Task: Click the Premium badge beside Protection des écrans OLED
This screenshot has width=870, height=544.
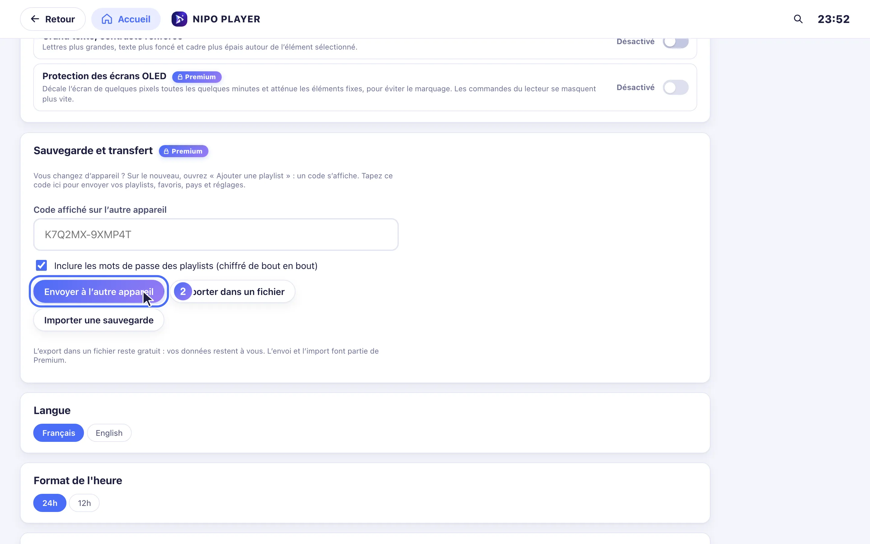Action: [197, 77]
